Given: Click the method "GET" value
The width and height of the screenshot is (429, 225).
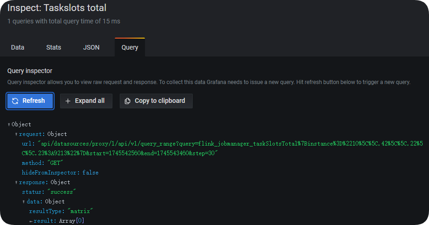Looking at the screenshot, I should point(55,163).
